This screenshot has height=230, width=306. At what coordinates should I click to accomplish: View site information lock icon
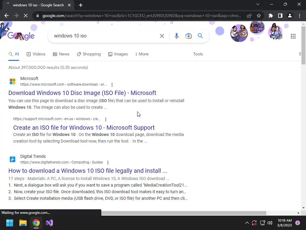click(38, 16)
